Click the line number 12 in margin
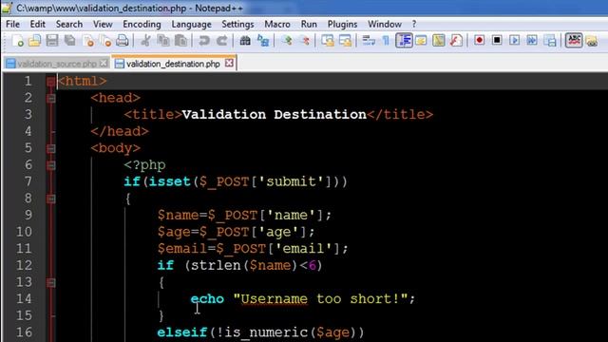This screenshot has height=342, width=608. point(24,265)
